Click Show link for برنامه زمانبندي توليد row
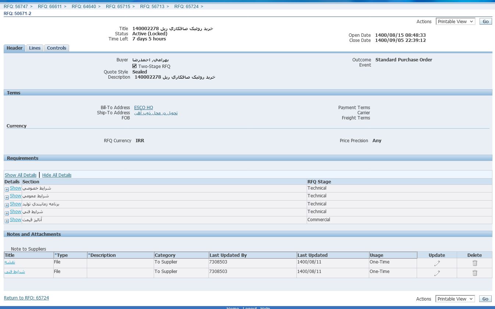 tap(15, 204)
